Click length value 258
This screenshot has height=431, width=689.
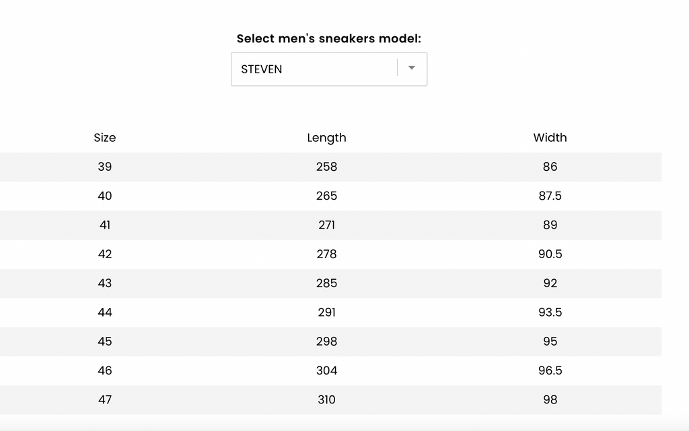tap(326, 167)
